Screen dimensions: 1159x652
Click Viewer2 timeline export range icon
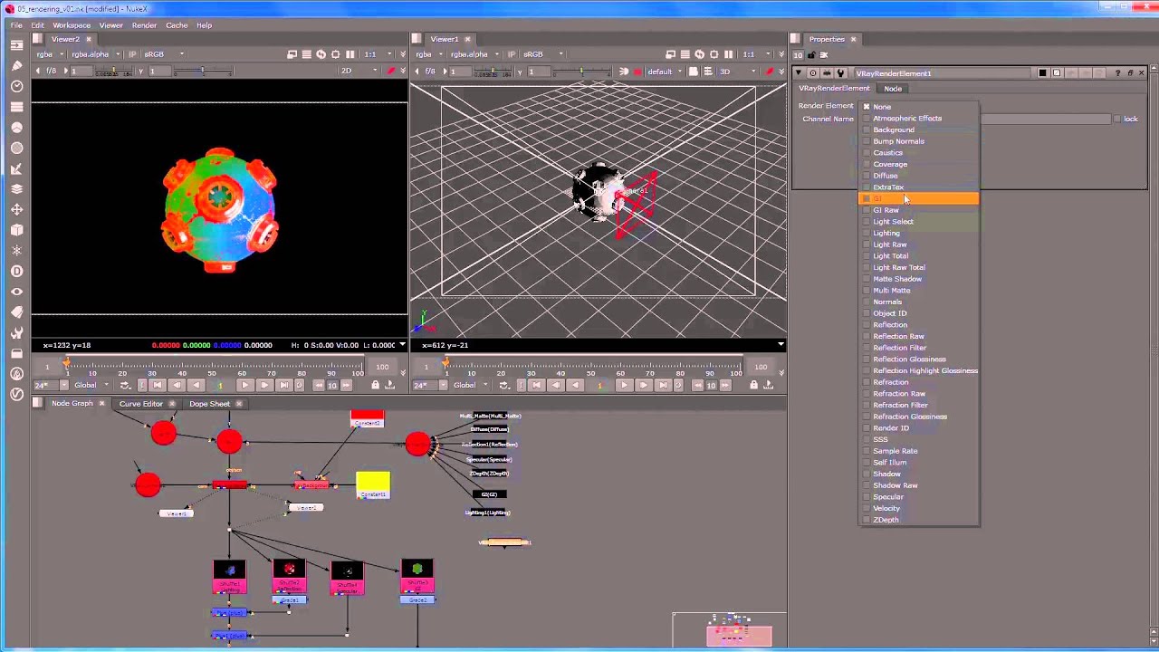coord(389,385)
